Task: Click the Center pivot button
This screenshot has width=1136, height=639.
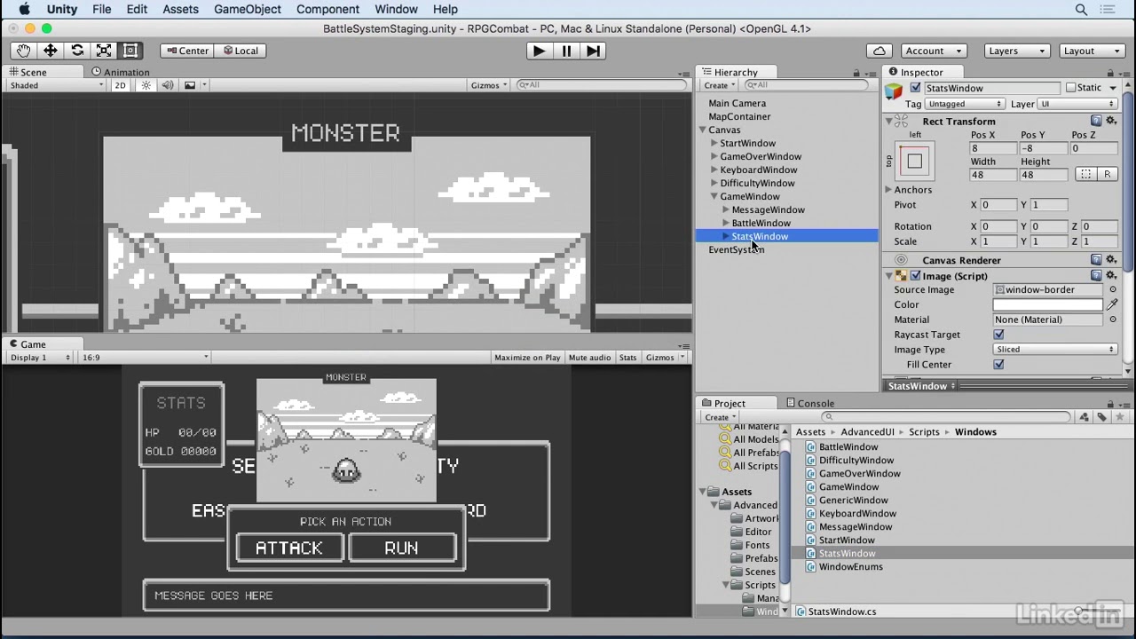Action: coord(187,51)
